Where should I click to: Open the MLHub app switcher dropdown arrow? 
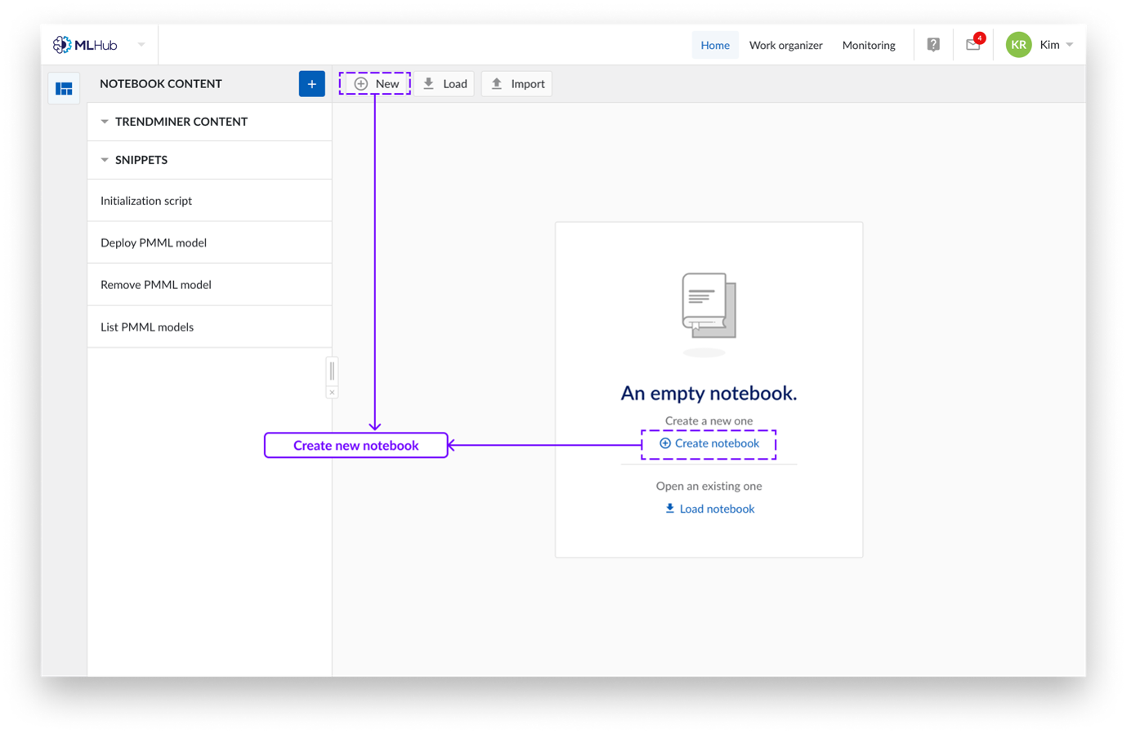pos(141,45)
